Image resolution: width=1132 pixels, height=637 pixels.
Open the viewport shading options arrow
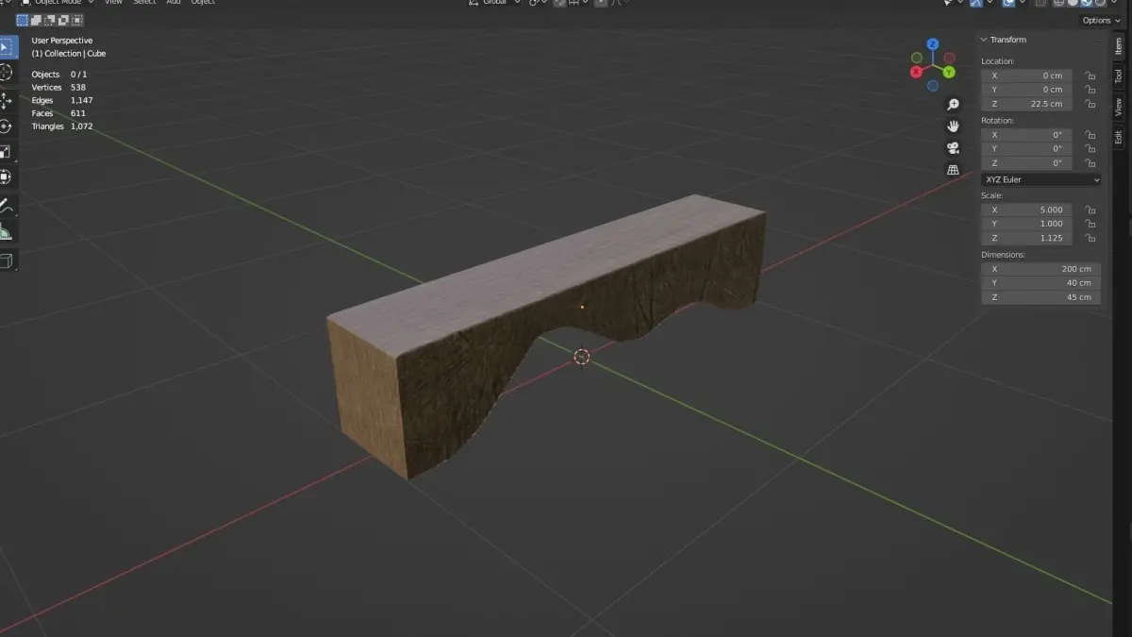click(1114, 3)
